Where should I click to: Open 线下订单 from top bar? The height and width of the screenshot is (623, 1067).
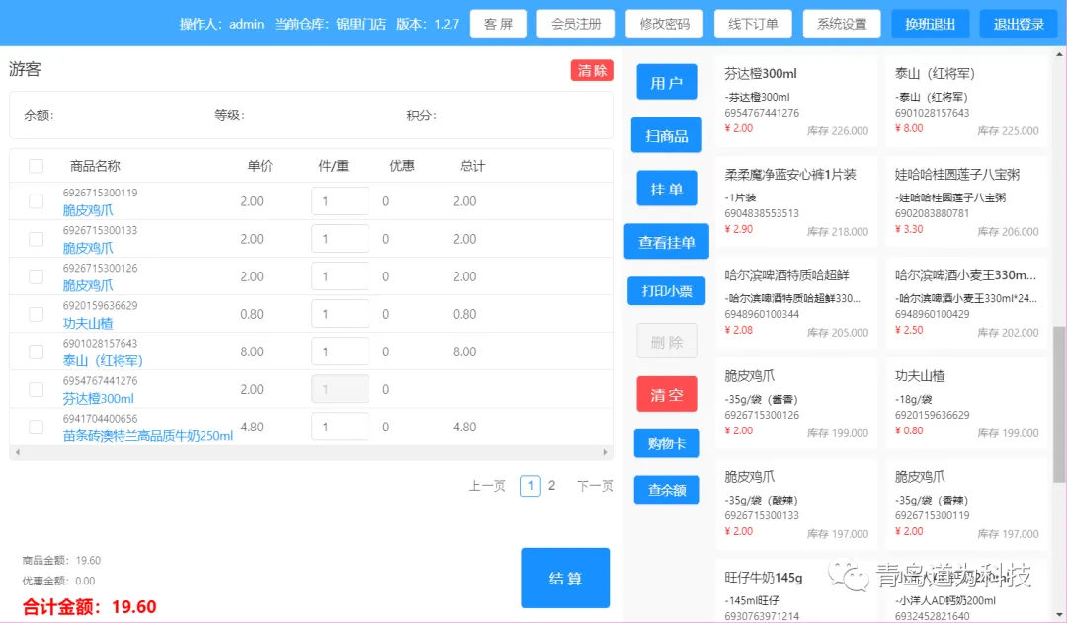coord(753,24)
